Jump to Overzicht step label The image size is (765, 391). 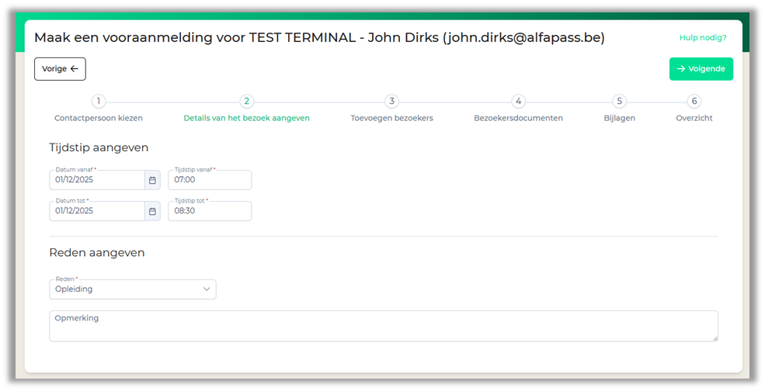coord(694,118)
